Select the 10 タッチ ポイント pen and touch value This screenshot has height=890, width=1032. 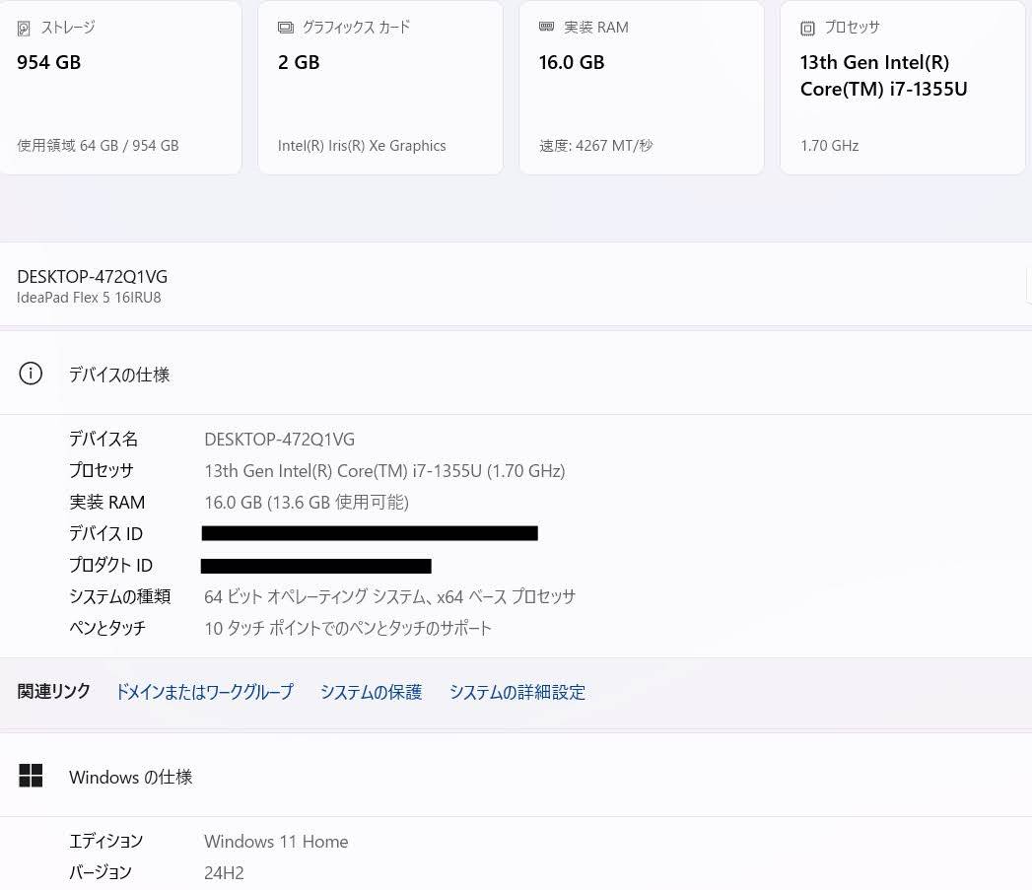tap(348, 628)
